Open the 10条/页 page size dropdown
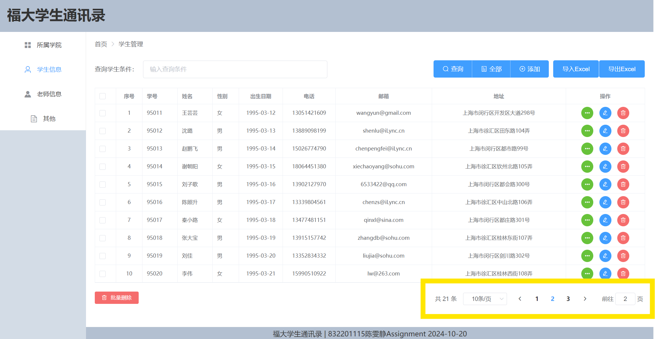This screenshot has width=655, height=339. (485, 299)
